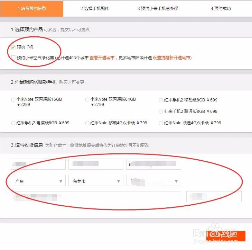Click the 设置提醒新开通城市 link

(x=171, y=57)
